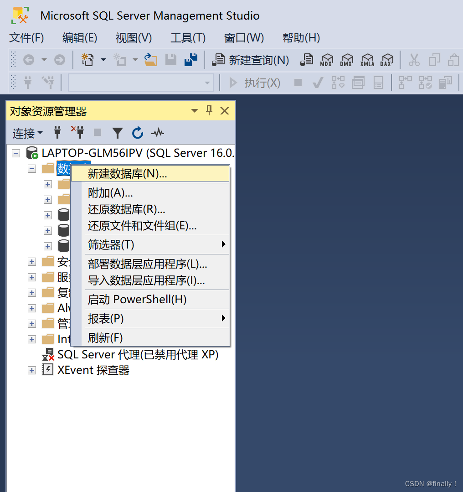Open the available databases combo box

point(141,83)
